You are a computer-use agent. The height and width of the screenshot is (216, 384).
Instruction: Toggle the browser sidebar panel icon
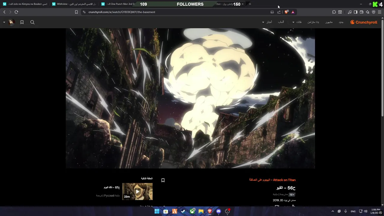pyautogui.click(x=355, y=12)
